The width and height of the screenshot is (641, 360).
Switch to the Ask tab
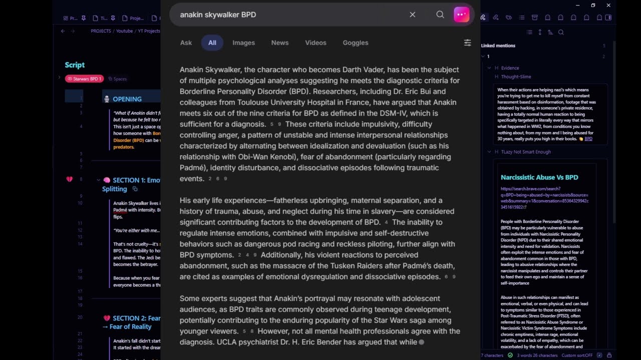tap(186, 42)
